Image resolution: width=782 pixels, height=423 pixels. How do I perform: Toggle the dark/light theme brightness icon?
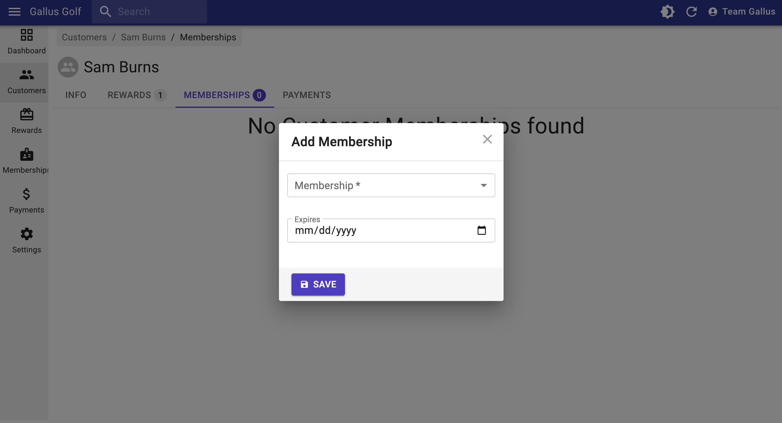[667, 11]
